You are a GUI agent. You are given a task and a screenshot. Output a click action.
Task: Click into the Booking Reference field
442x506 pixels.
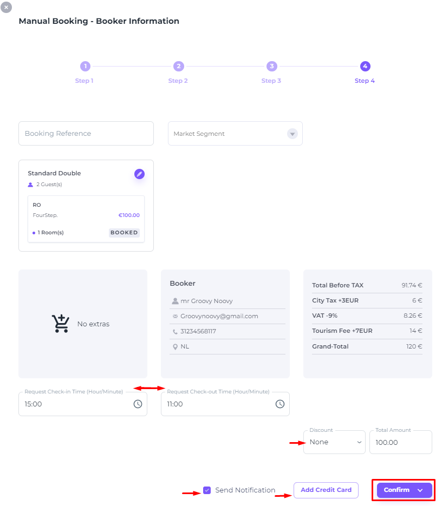(x=86, y=134)
